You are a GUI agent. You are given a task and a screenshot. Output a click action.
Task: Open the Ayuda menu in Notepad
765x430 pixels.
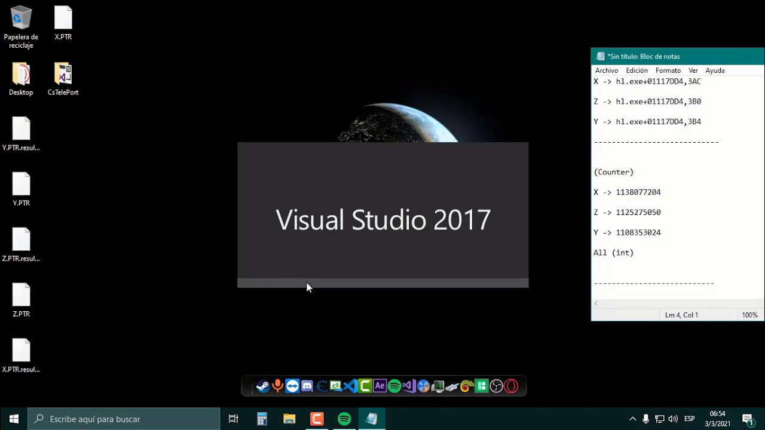click(x=715, y=70)
